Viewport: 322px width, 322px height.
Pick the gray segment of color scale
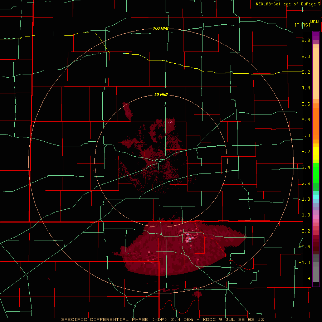click(316, 273)
